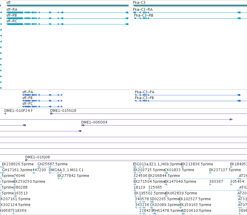The height and width of the screenshot is (215, 247).
Task: Open the sff-RB transcript label
Action: tap(12, 15)
